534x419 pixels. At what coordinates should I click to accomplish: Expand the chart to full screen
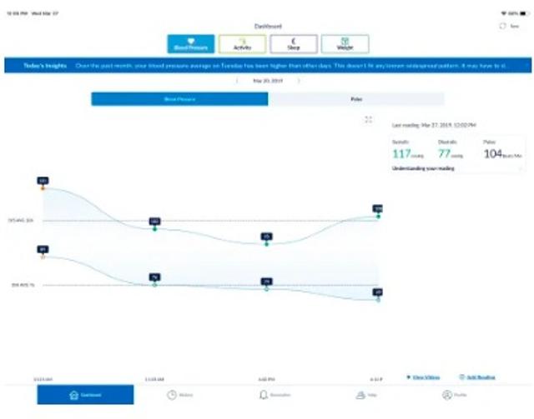[x=368, y=120]
